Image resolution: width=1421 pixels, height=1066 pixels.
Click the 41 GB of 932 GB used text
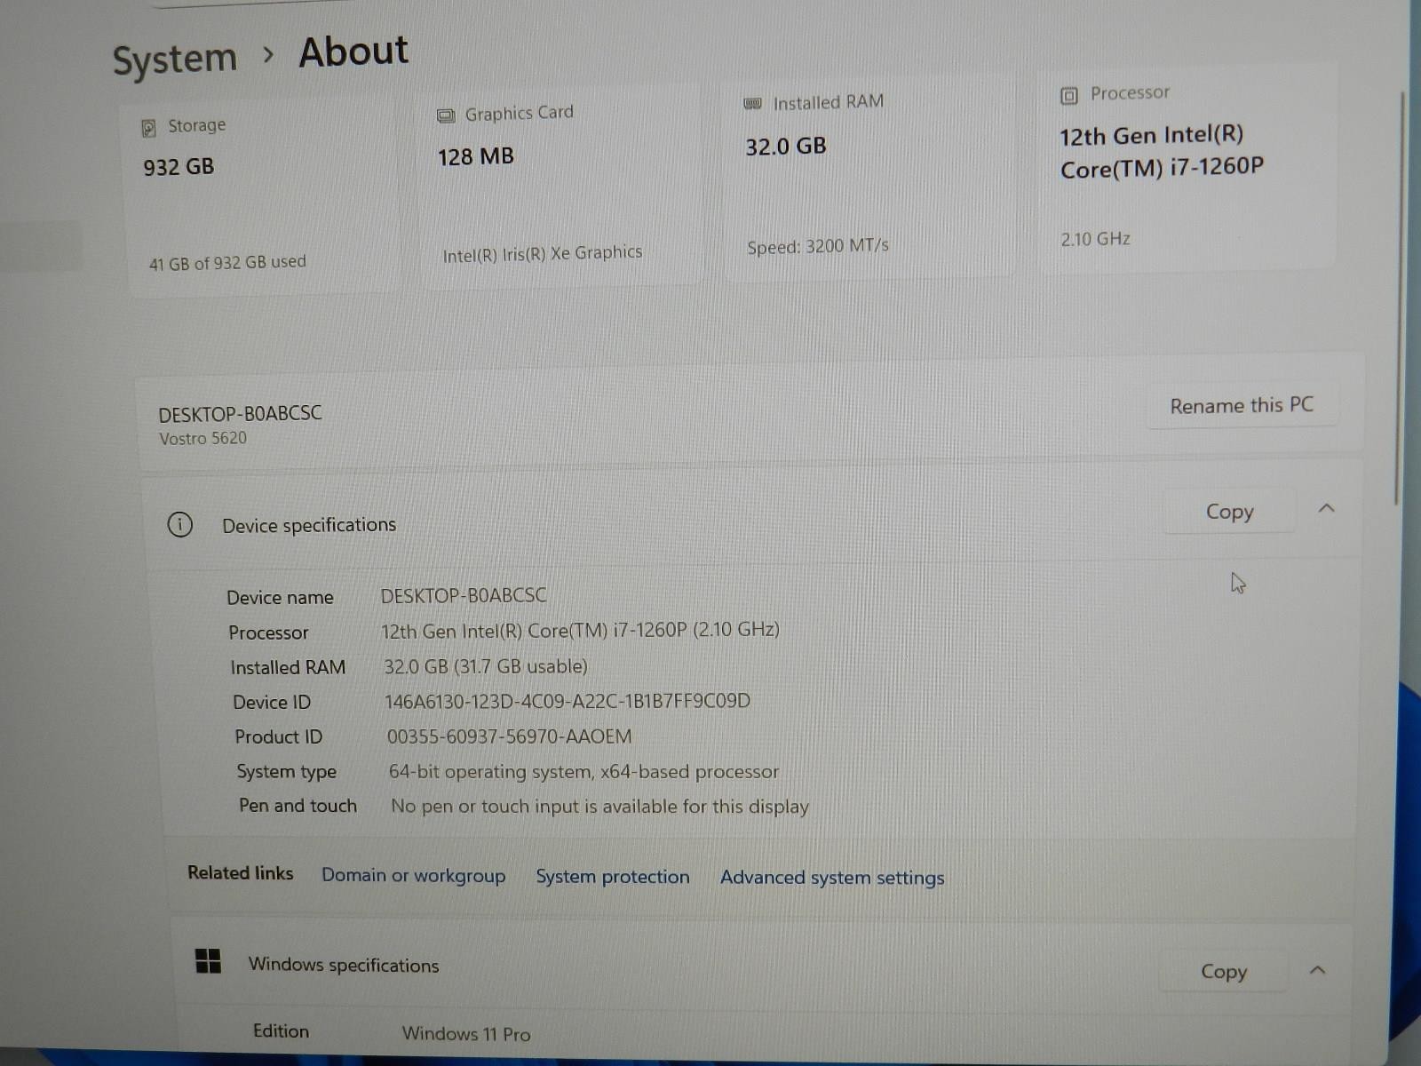tap(227, 263)
